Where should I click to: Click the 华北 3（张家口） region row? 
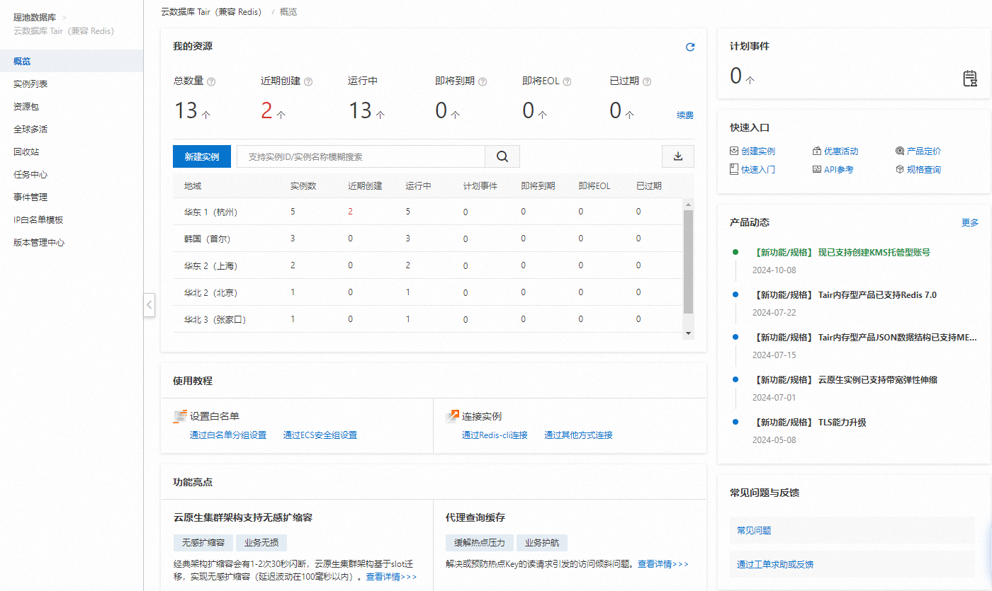(427, 319)
